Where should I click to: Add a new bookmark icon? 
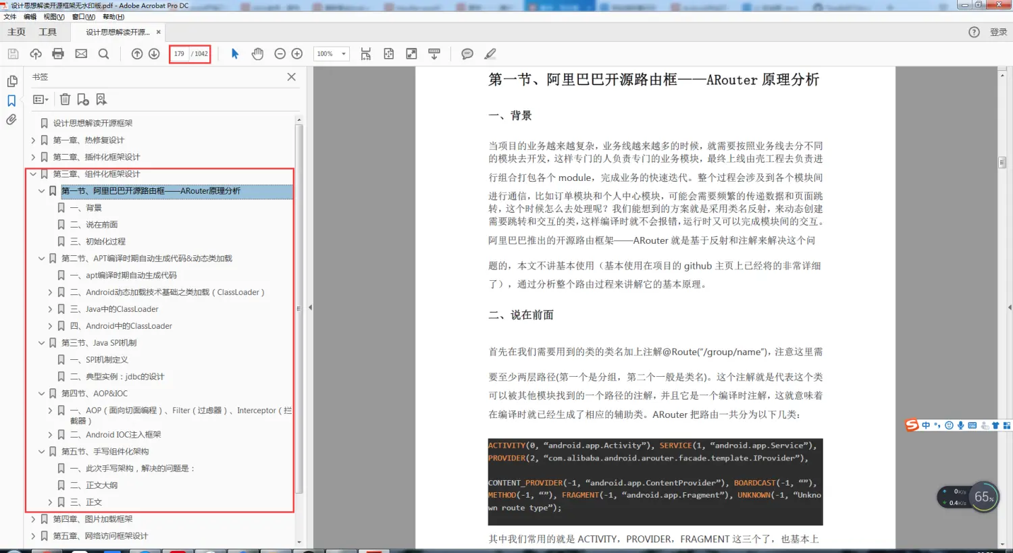pos(83,99)
